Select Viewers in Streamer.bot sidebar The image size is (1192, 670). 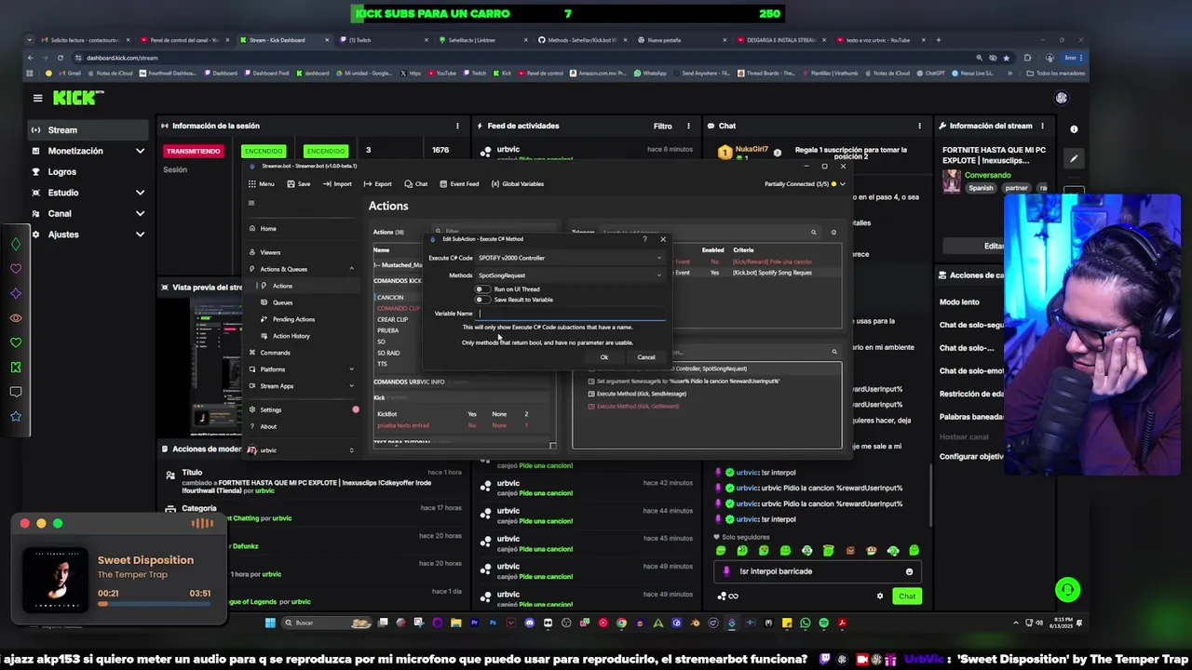tap(270, 252)
